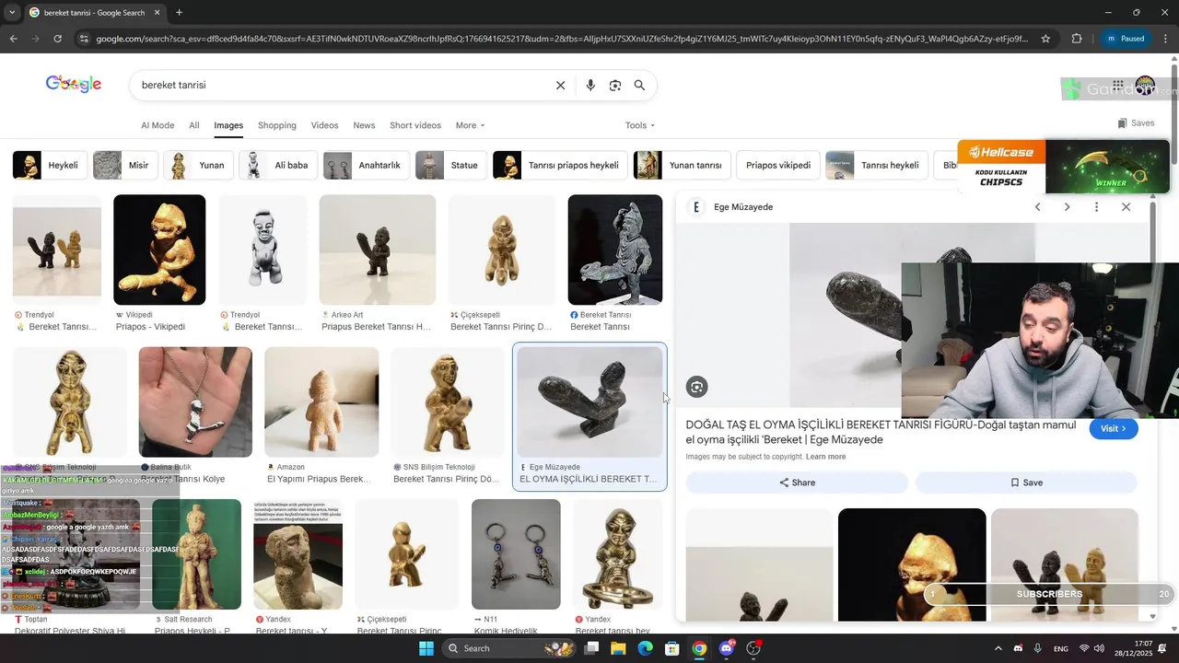
Task: Open the Tools dropdown
Action: (640, 125)
